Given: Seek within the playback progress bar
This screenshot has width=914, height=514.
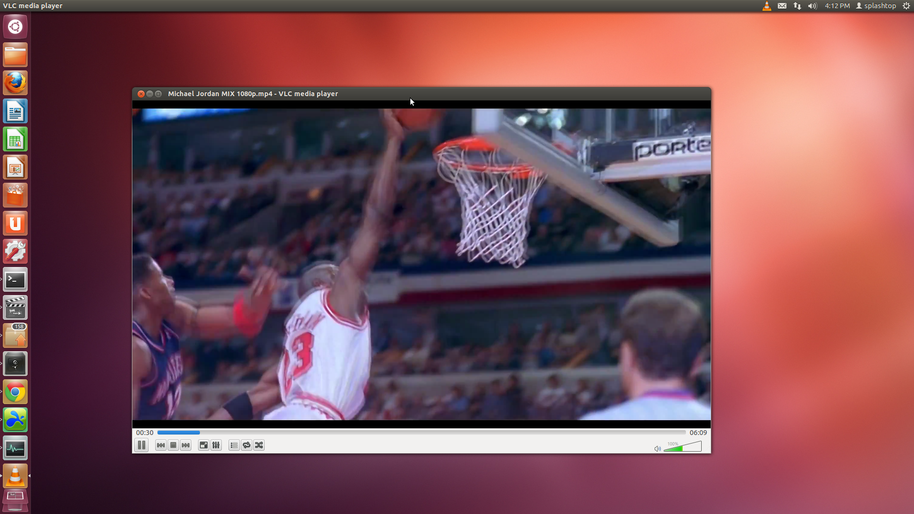Looking at the screenshot, I should click(421, 433).
